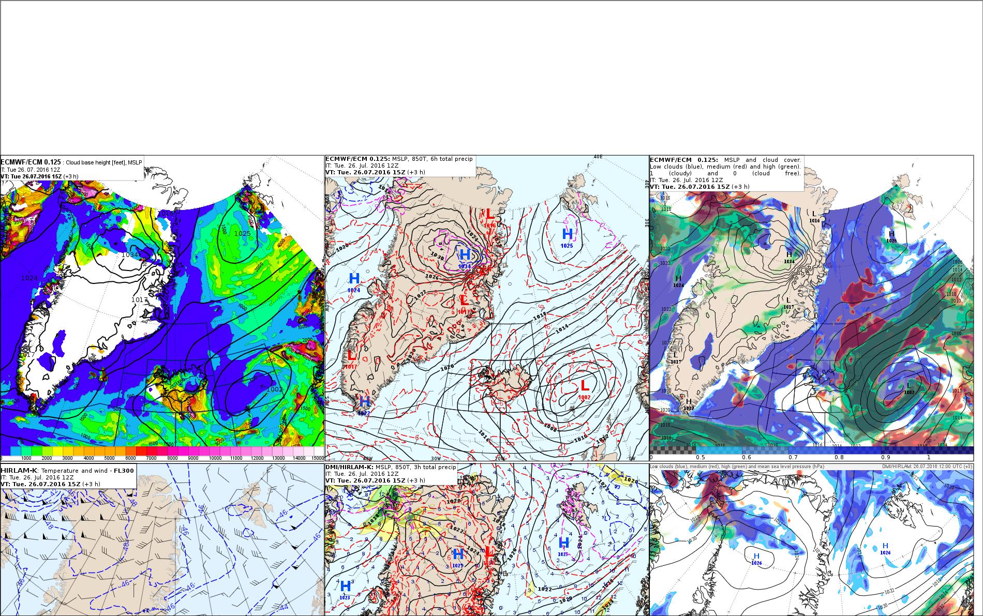Click 'Temperature and wind - FL300' title
The width and height of the screenshot is (983, 616).
click(x=88, y=470)
